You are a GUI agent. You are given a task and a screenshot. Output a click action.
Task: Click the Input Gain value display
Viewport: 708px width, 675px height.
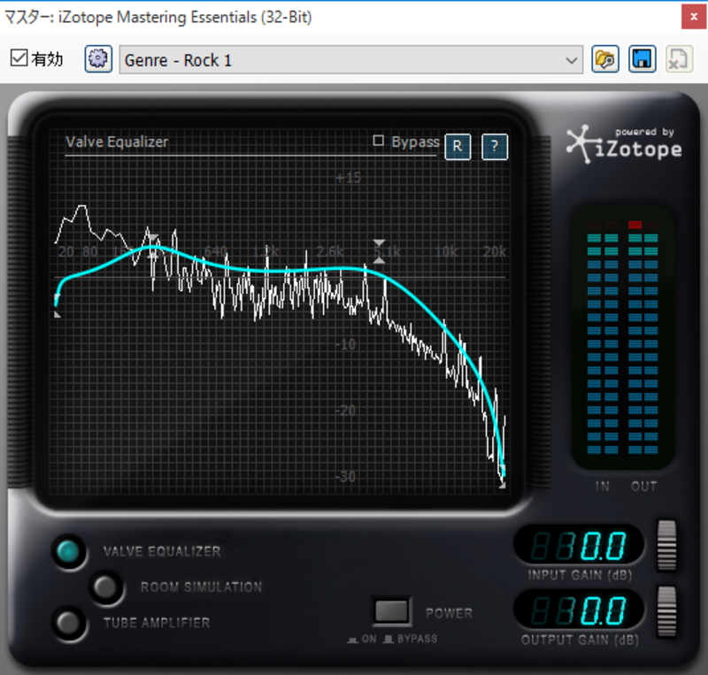tap(579, 545)
